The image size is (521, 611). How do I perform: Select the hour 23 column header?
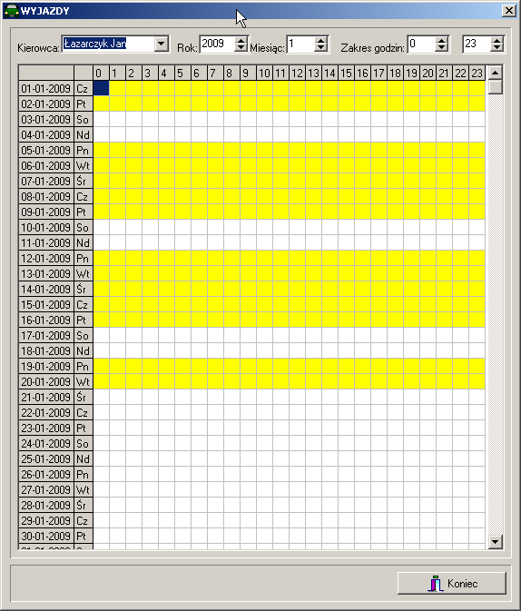(477, 73)
